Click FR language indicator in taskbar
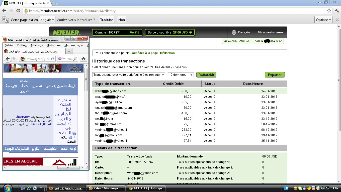 click(x=286, y=188)
